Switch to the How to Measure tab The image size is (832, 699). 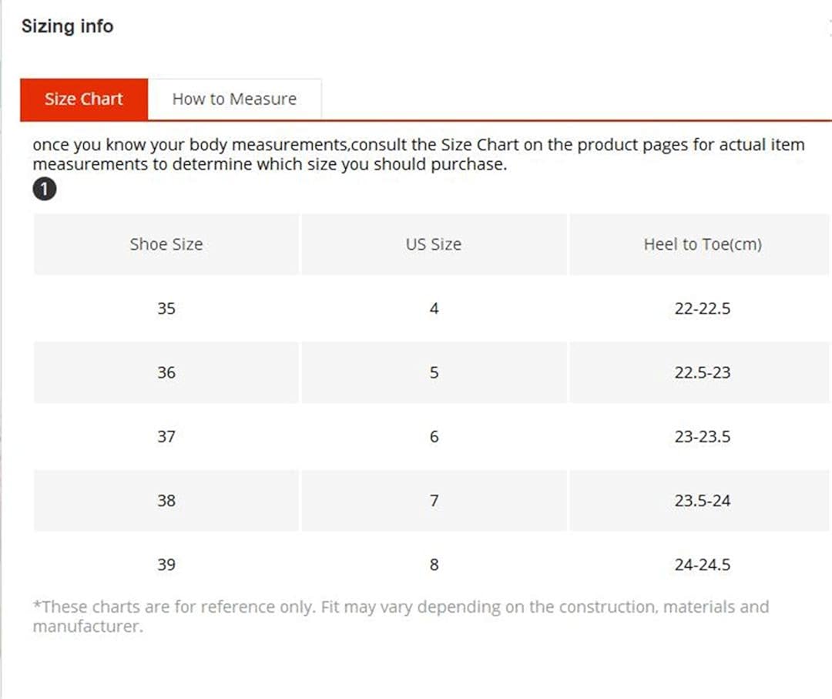pyautogui.click(x=234, y=99)
